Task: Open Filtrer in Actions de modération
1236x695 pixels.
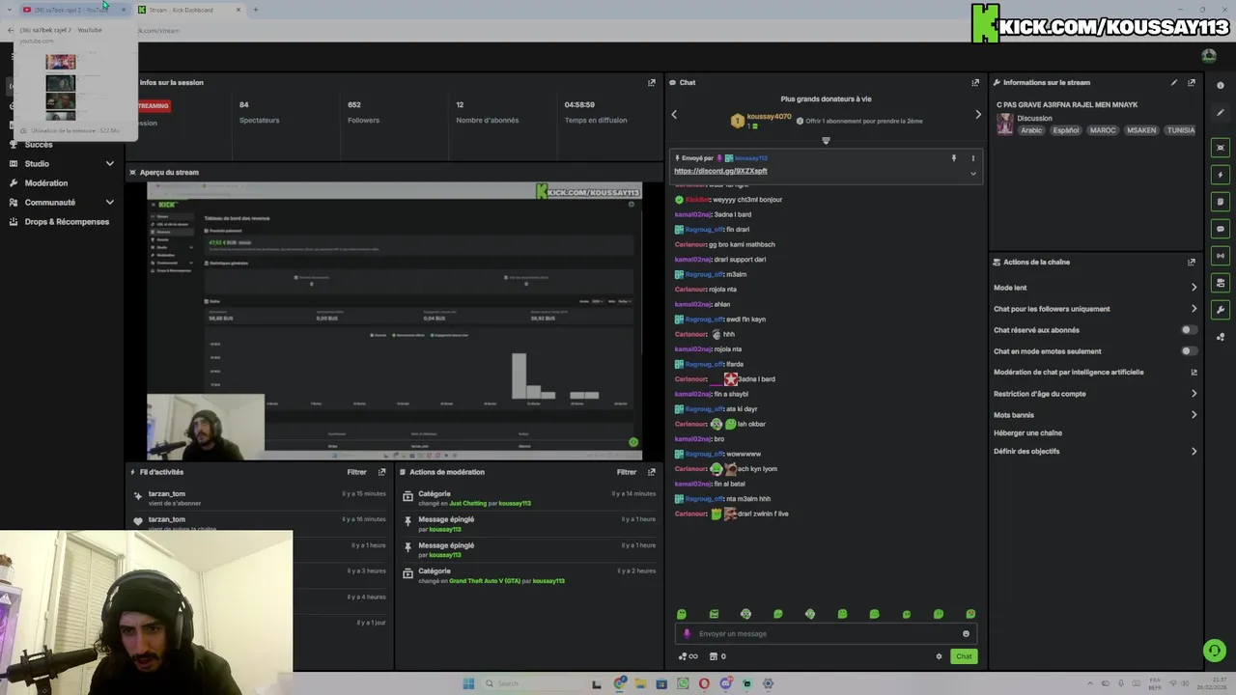Action: pyautogui.click(x=627, y=472)
